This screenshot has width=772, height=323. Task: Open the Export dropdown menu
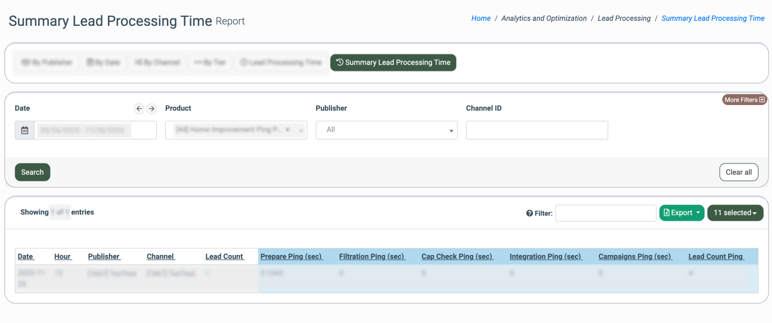(x=681, y=213)
